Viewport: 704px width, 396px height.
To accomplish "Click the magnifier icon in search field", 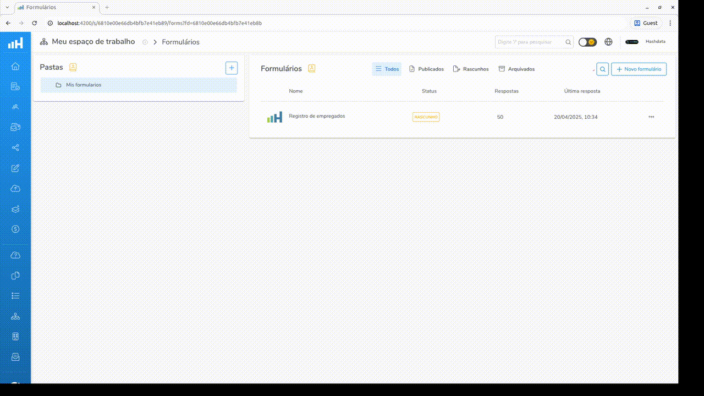I will (568, 42).
